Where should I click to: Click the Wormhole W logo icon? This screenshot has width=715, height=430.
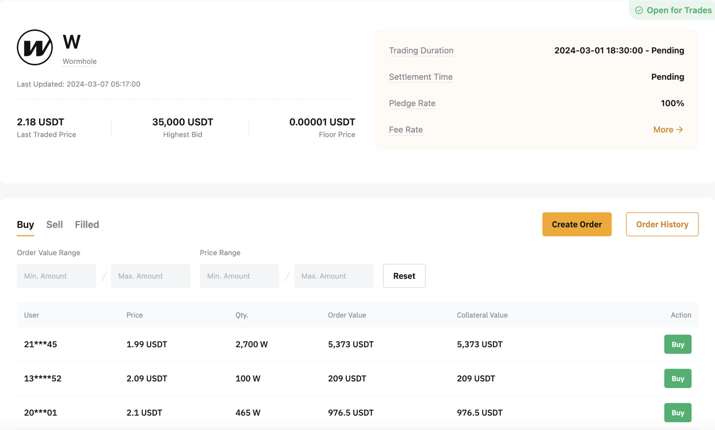(34, 48)
